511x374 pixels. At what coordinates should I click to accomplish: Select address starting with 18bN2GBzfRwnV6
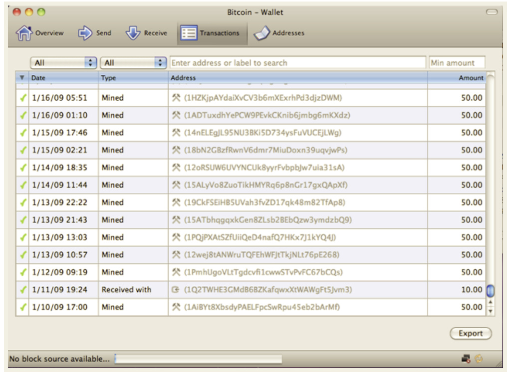[x=265, y=150]
